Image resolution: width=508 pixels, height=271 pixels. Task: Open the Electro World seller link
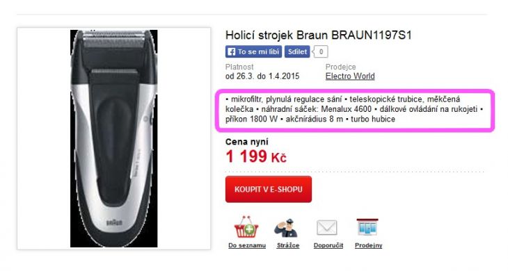tap(350, 76)
